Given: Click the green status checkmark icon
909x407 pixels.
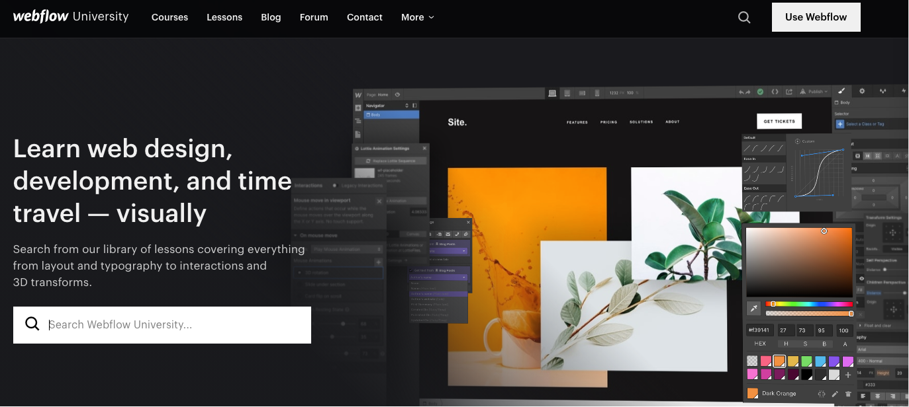Looking at the screenshot, I should (760, 92).
